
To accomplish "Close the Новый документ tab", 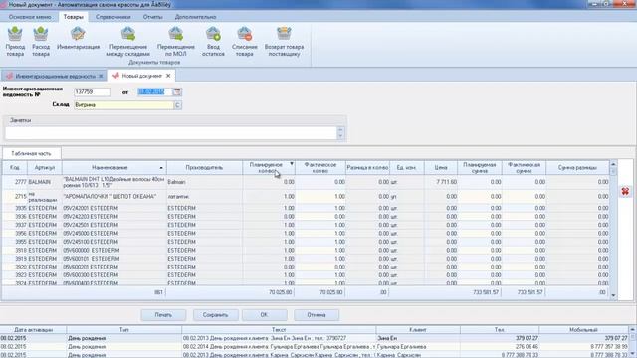I will 168,76.
